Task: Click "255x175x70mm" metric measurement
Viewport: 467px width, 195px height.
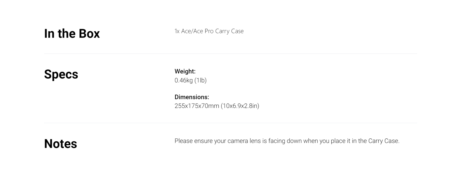Action: 197,106
